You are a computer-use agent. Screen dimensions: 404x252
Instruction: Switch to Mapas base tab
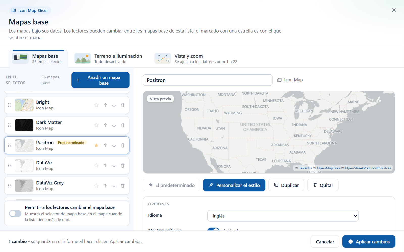pyautogui.click(x=38, y=59)
